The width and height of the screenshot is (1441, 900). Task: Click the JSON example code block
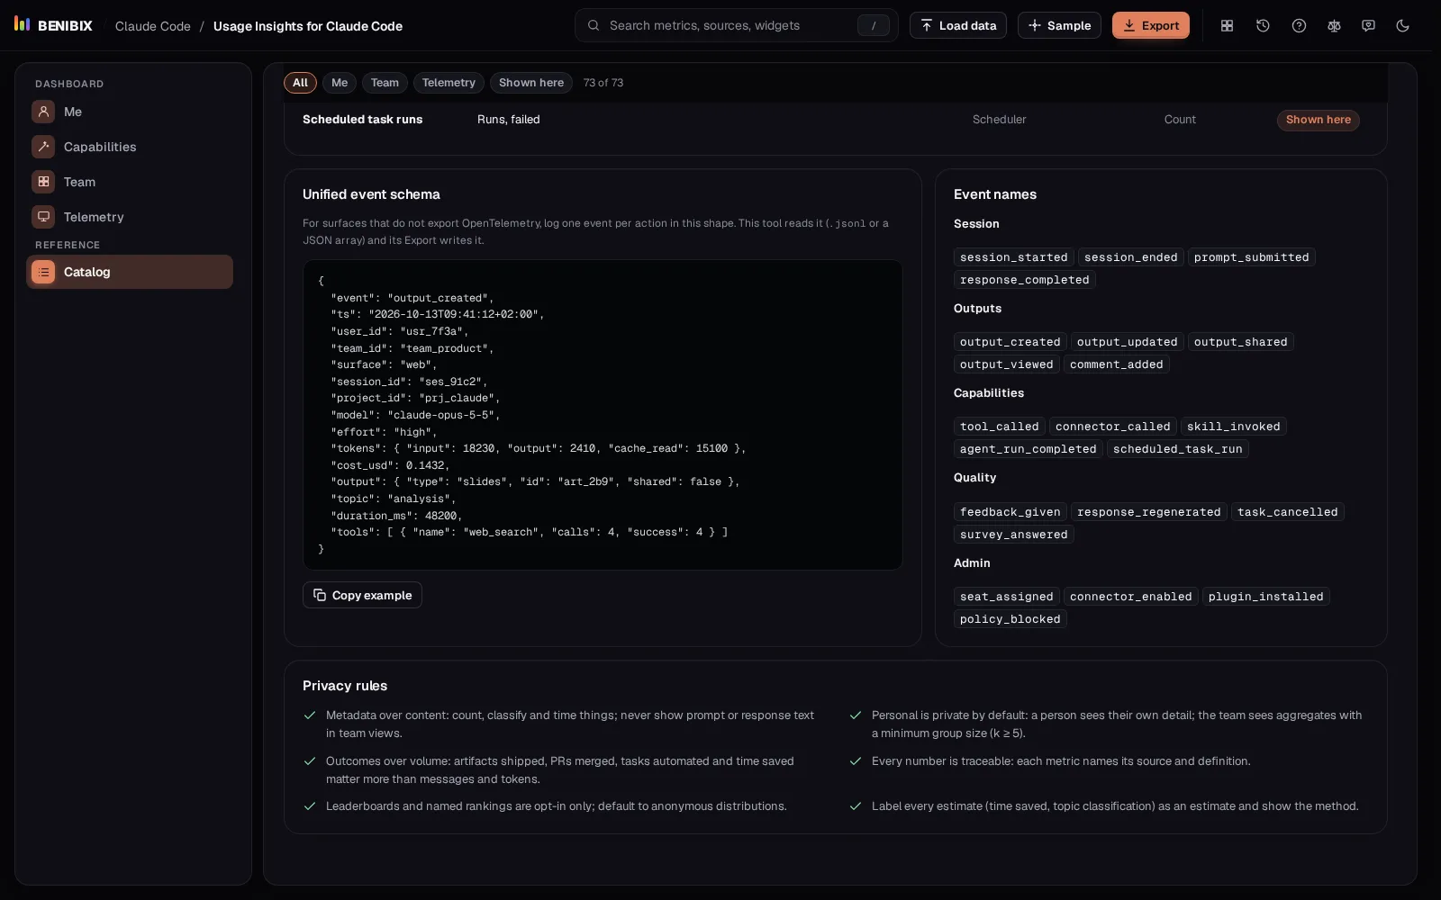603,415
